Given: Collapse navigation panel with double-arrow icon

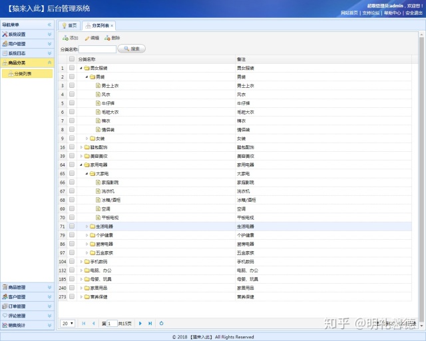Looking at the screenshot, I should (x=49, y=25).
